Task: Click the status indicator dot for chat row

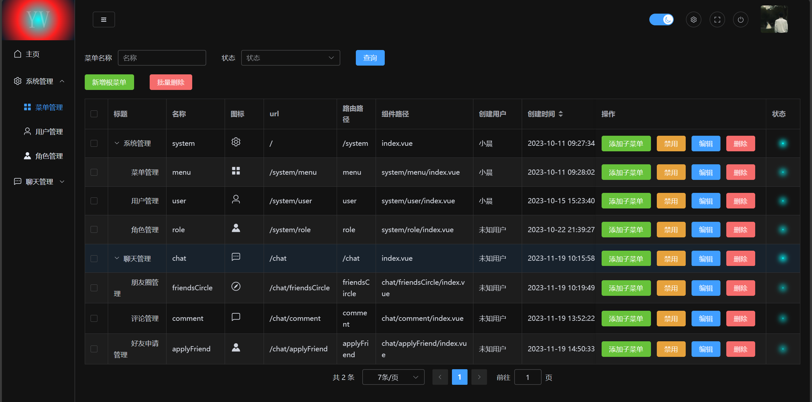Action: click(783, 258)
